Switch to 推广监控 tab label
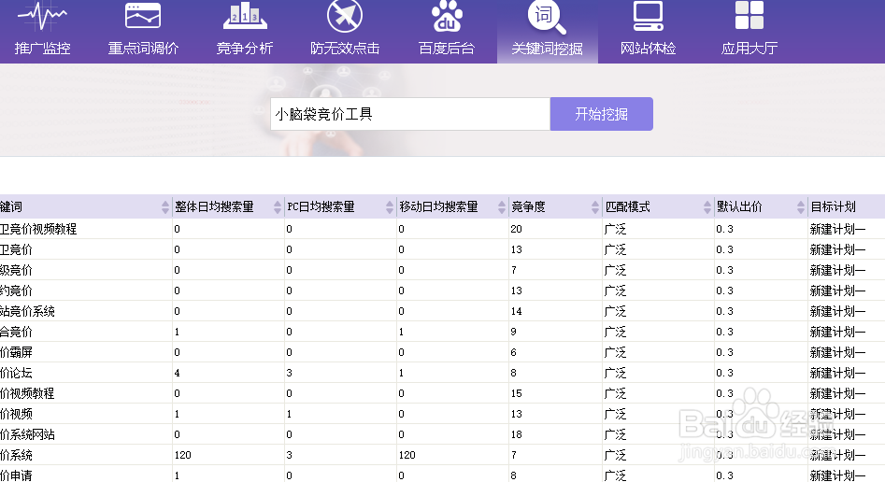 (42, 49)
